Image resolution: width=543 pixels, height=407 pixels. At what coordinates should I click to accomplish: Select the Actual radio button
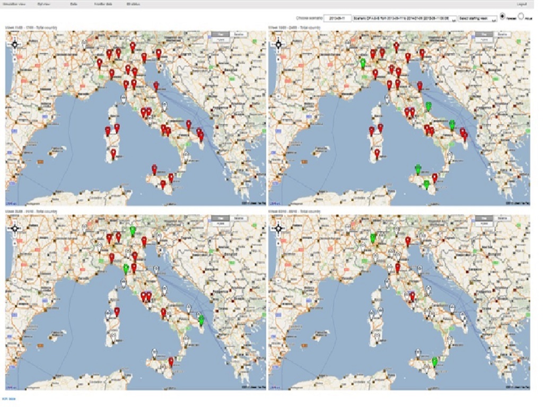pos(521,16)
